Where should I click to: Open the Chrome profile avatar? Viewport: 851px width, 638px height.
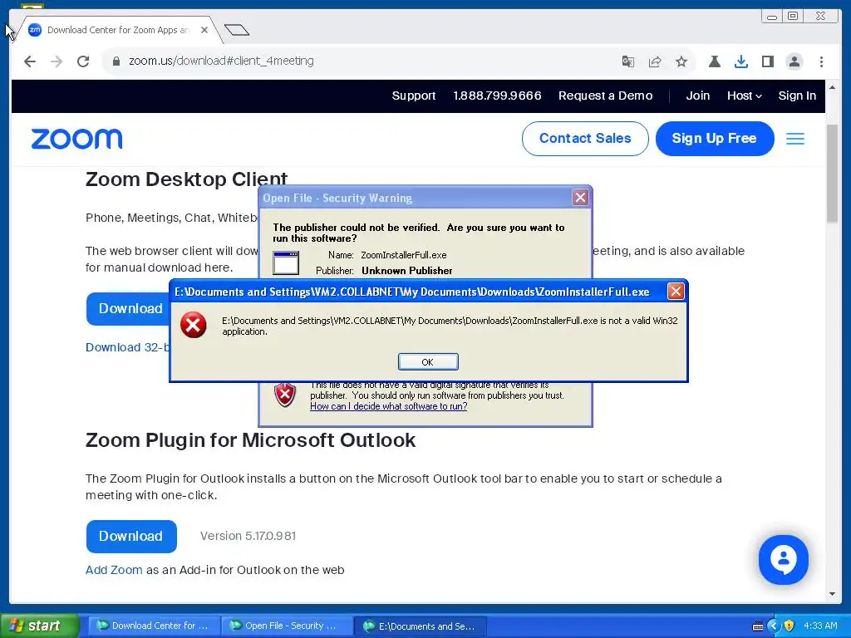tap(794, 61)
